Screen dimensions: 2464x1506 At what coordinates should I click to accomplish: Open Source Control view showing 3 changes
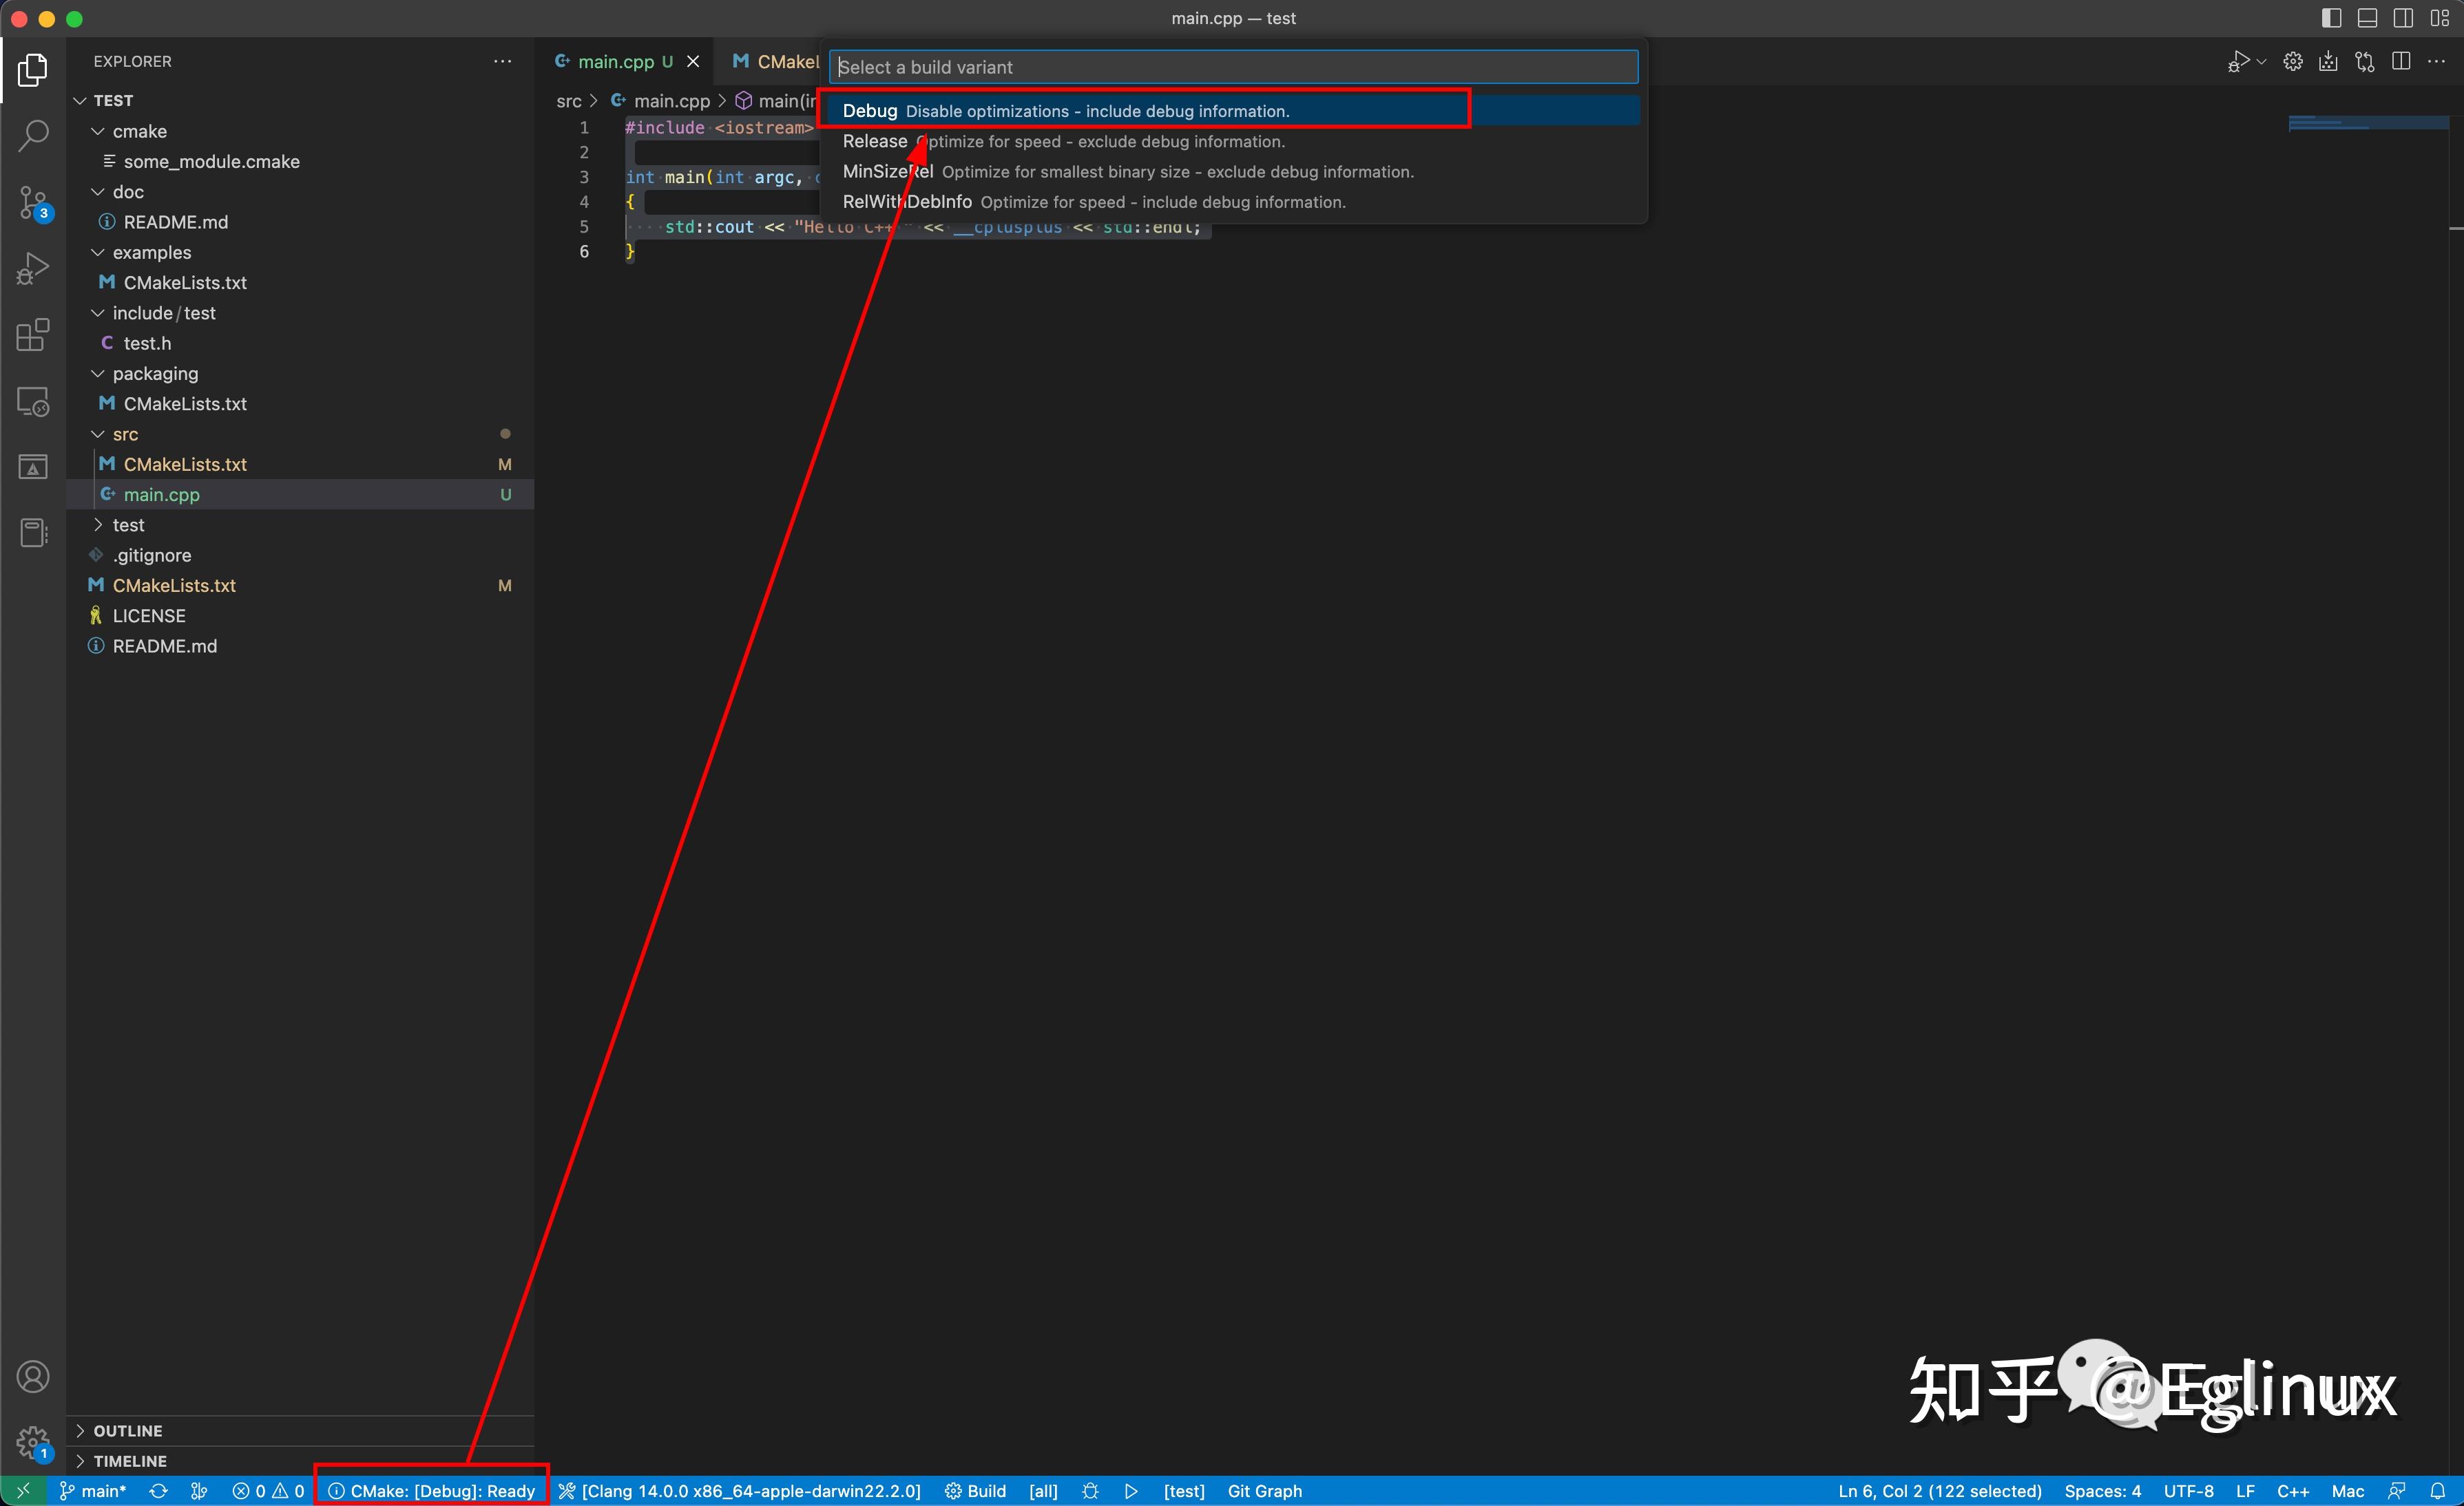(x=33, y=203)
